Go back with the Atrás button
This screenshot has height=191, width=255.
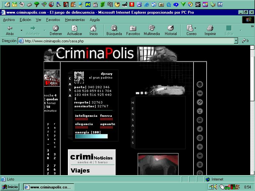pyautogui.click(x=10, y=30)
